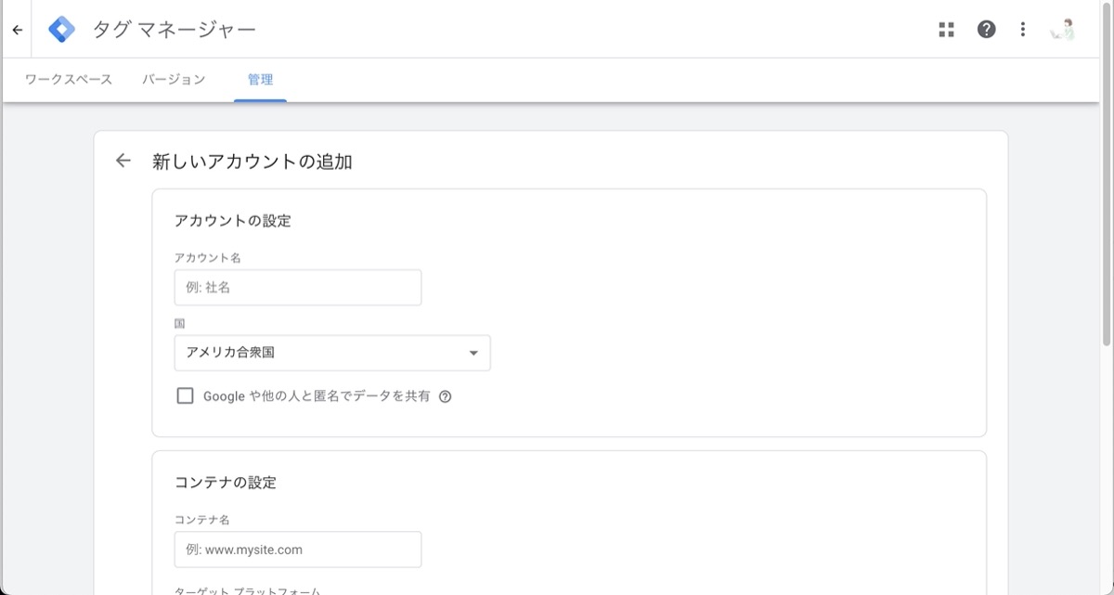Open the help menu in the header
This screenshot has width=1114, height=595.
[986, 30]
